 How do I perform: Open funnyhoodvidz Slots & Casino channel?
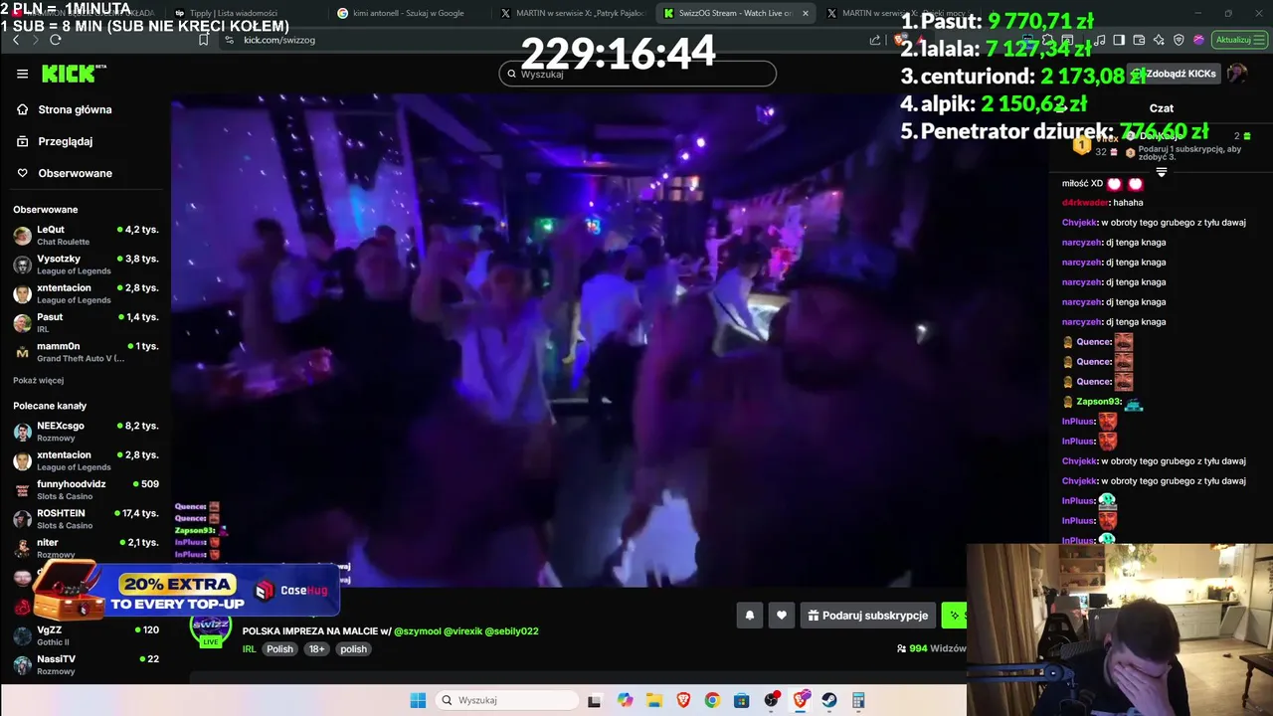click(x=86, y=490)
